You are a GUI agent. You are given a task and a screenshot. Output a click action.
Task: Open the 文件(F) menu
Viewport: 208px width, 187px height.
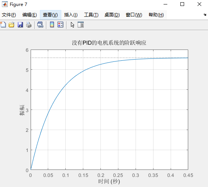pyautogui.click(x=9, y=15)
